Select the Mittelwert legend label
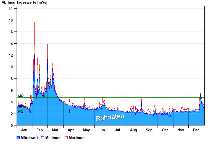This screenshot has width=221, height=152. pyautogui.click(x=30, y=138)
